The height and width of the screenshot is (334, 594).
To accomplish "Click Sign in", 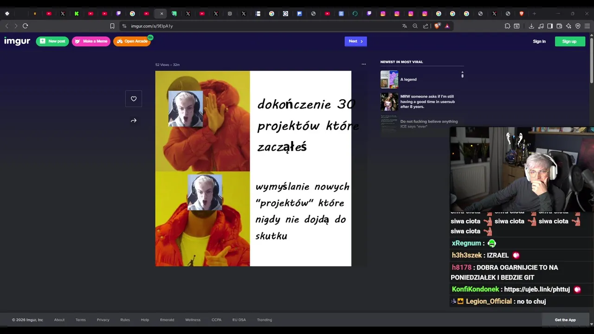I will coord(539,41).
